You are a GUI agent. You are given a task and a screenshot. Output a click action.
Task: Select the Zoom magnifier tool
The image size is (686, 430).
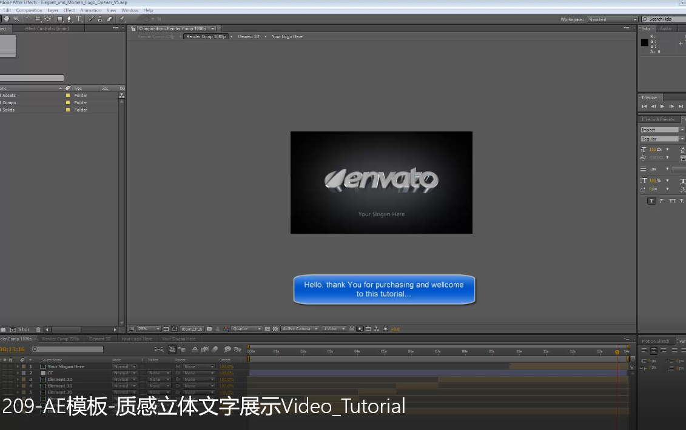point(16,19)
